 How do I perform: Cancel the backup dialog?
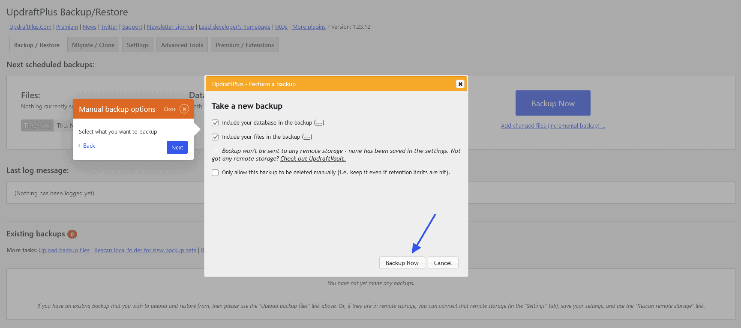coord(443,263)
